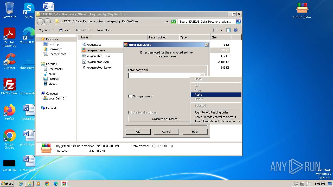Select Google Chrome desktop icon

(9, 139)
